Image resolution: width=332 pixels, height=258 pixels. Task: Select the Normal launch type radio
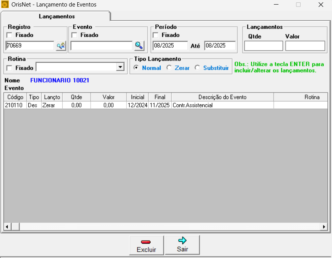136,68
